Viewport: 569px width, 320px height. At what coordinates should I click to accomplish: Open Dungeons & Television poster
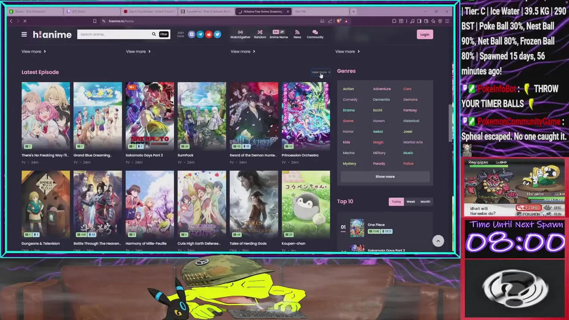pos(45,204)
